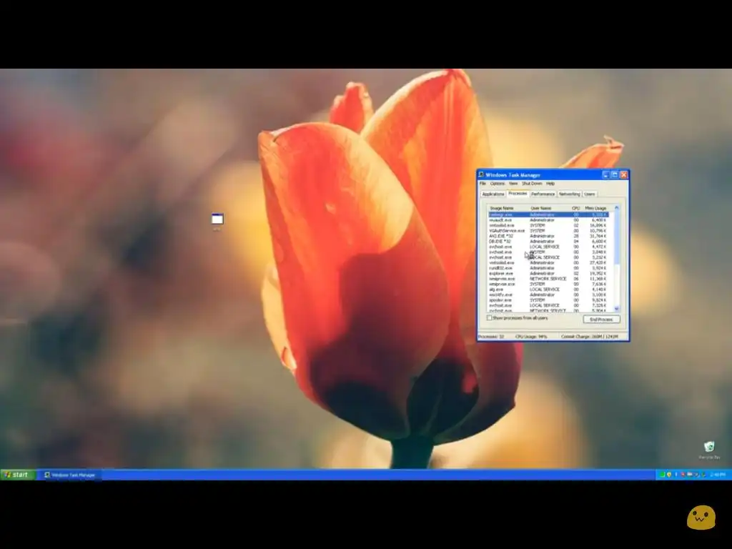Switch to the Users tab
This screenshot has height=549, width=732.
(590, 194)
